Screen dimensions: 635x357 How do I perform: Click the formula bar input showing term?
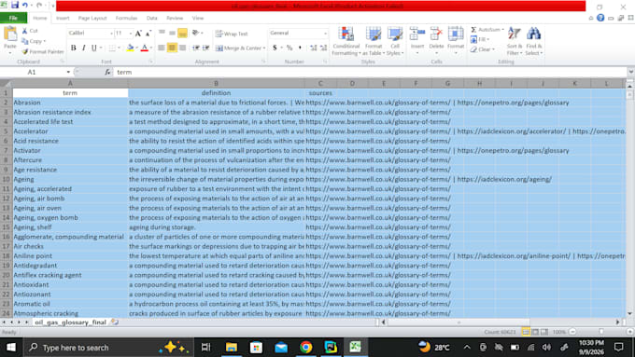tap(370, 72)
